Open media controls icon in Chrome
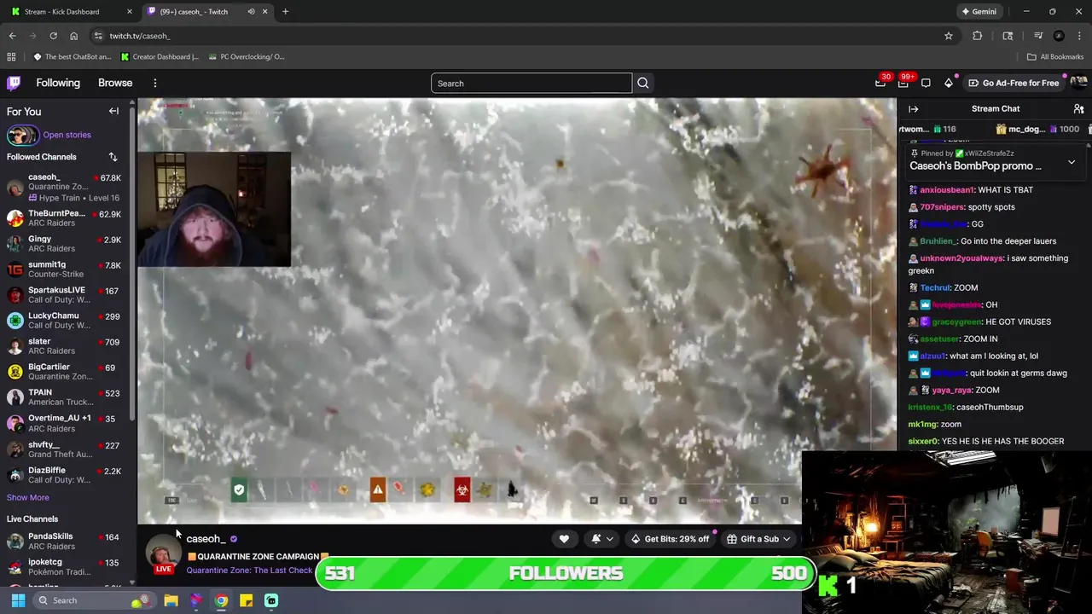 [1037, 36]
